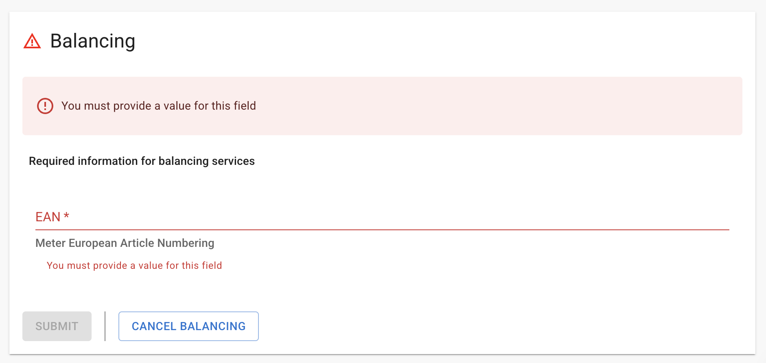
Task: Click the 'Meter European Article Numbering' helper text
Action: coord(125,243)
